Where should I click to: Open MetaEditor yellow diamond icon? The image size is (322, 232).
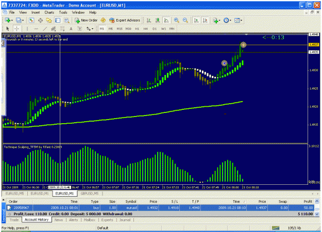click(103, 20)
